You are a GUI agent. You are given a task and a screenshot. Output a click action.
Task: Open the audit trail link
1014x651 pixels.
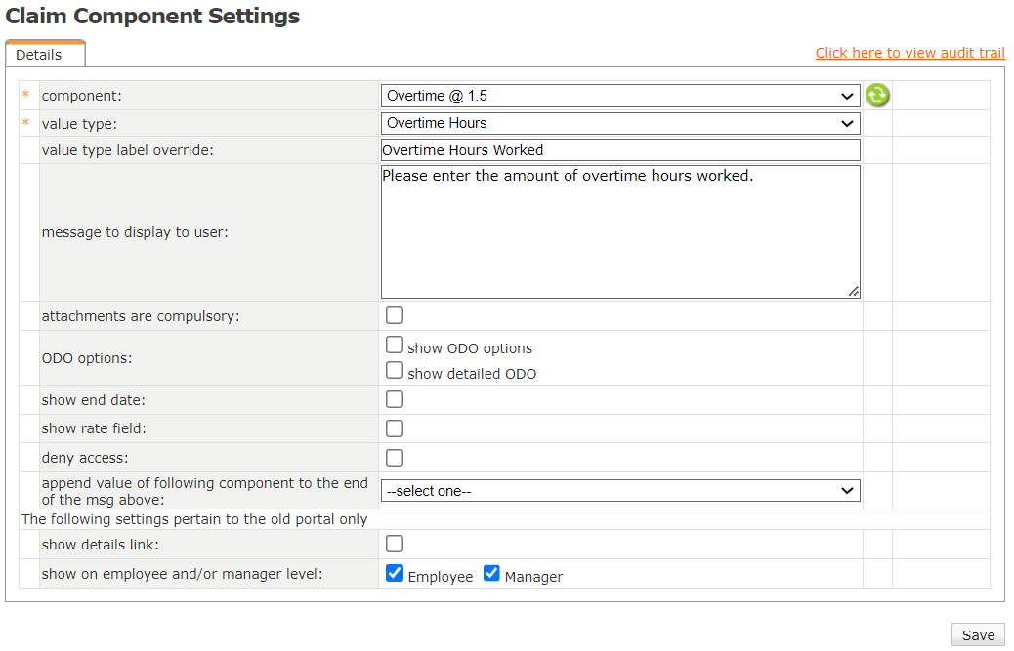[x=909, y=53]
